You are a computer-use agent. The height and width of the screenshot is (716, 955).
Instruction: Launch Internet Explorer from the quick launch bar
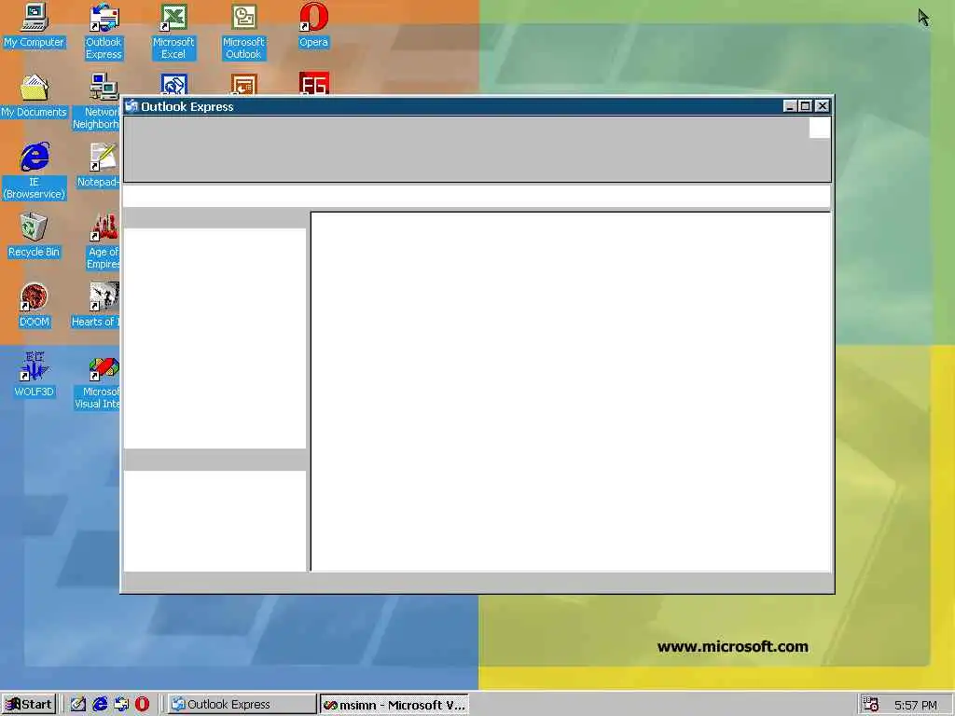coord(100,705)
